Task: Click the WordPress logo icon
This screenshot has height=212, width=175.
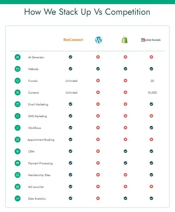Action: click(98, 40)
